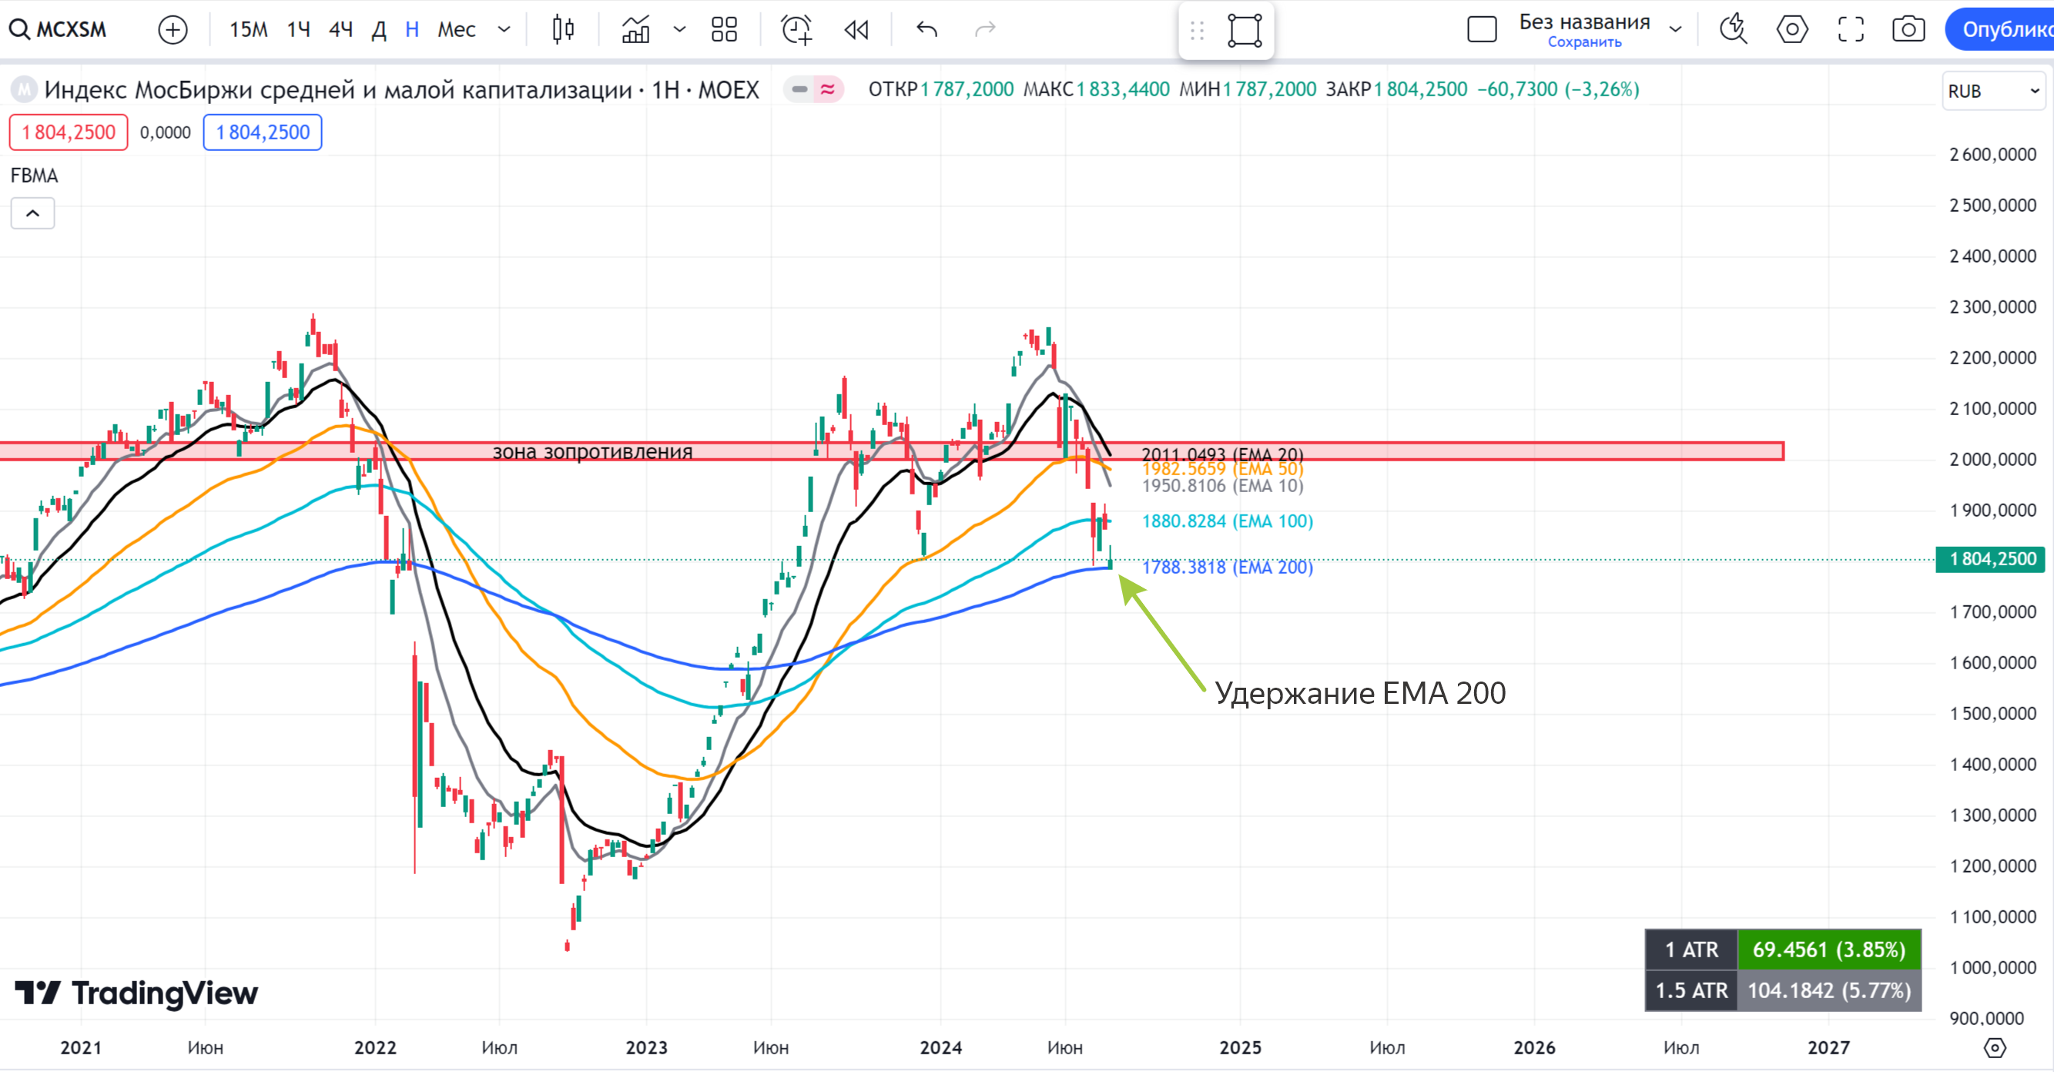Take a chart snapshot with camera
The height and width of the screenshot is (1072, 2054).
coord(1908,29)
